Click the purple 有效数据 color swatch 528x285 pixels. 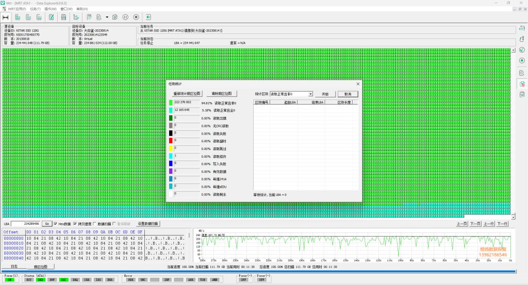[171, 171]
